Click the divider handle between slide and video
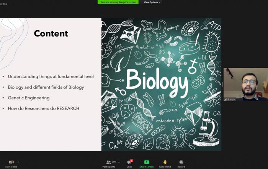Screen dimensions: 268x169 [222, 85]
